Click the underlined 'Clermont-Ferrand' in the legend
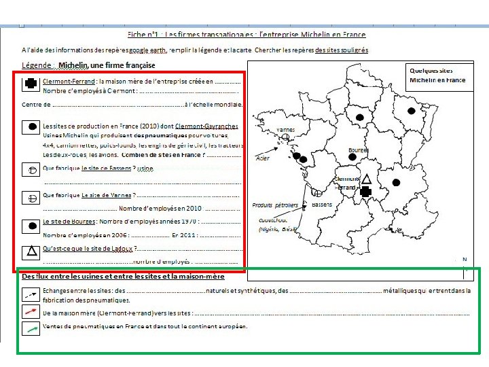This screenshot has width=489, height=367. pos(69,82)
